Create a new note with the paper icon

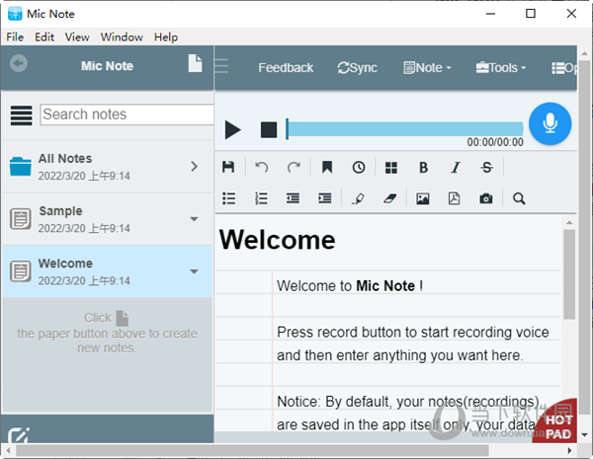pyautogui.click(x=195, y=63)
